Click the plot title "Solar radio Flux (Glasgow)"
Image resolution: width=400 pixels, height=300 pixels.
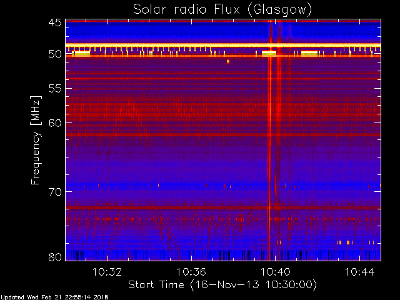[222, 10]
